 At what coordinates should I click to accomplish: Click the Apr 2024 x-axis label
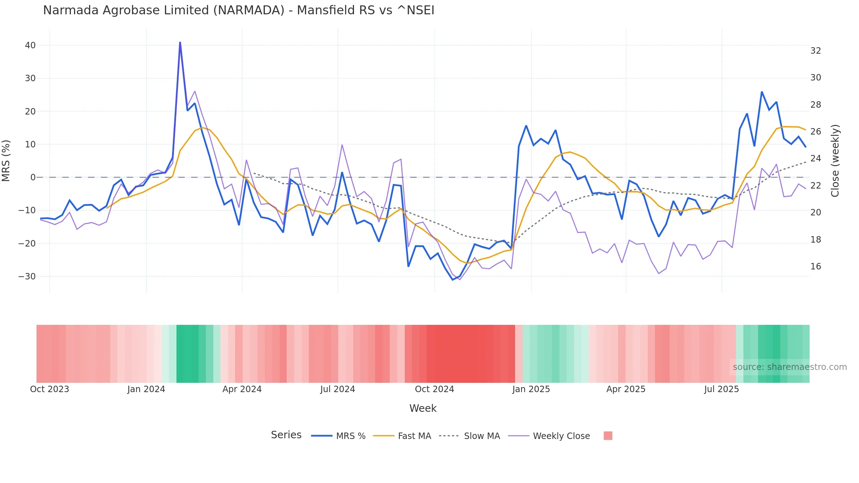click(242, 389)
